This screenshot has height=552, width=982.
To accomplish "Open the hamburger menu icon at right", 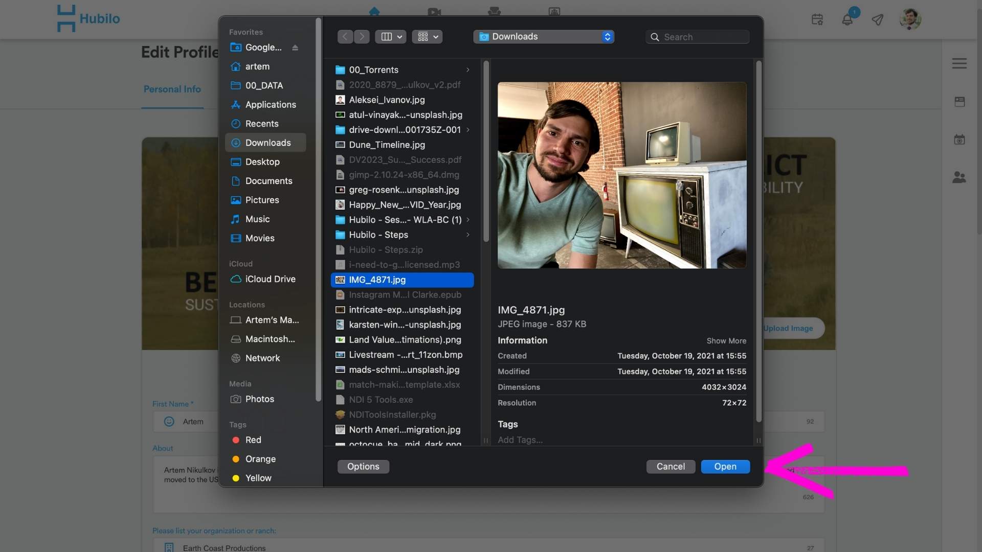I will tap(959, 63).
